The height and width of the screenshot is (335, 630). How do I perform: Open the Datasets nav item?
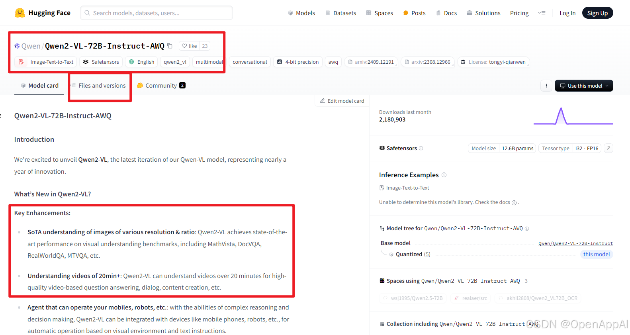(340, 13)
